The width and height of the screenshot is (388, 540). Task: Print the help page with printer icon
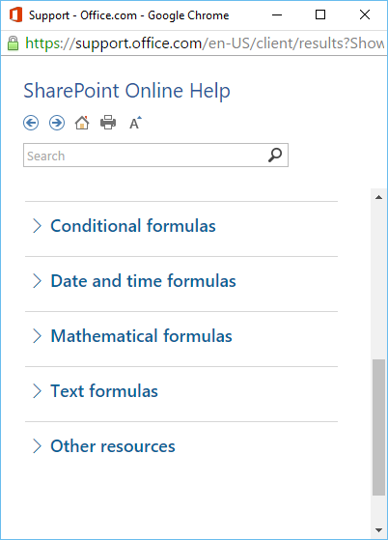(108, 123)
